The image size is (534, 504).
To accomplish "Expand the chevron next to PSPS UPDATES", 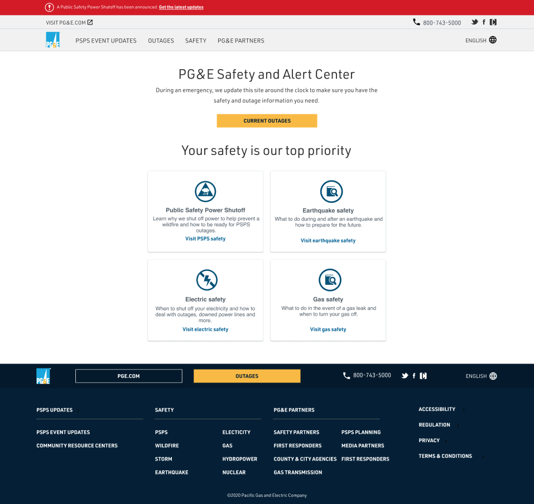I will pyautogui.click(x=78, y=411).
